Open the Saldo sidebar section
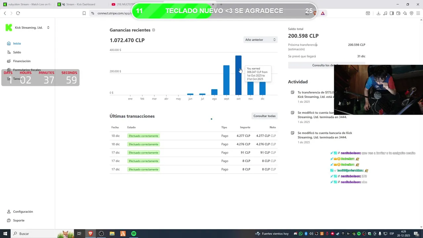423x238 pixels. click(17, 52)
